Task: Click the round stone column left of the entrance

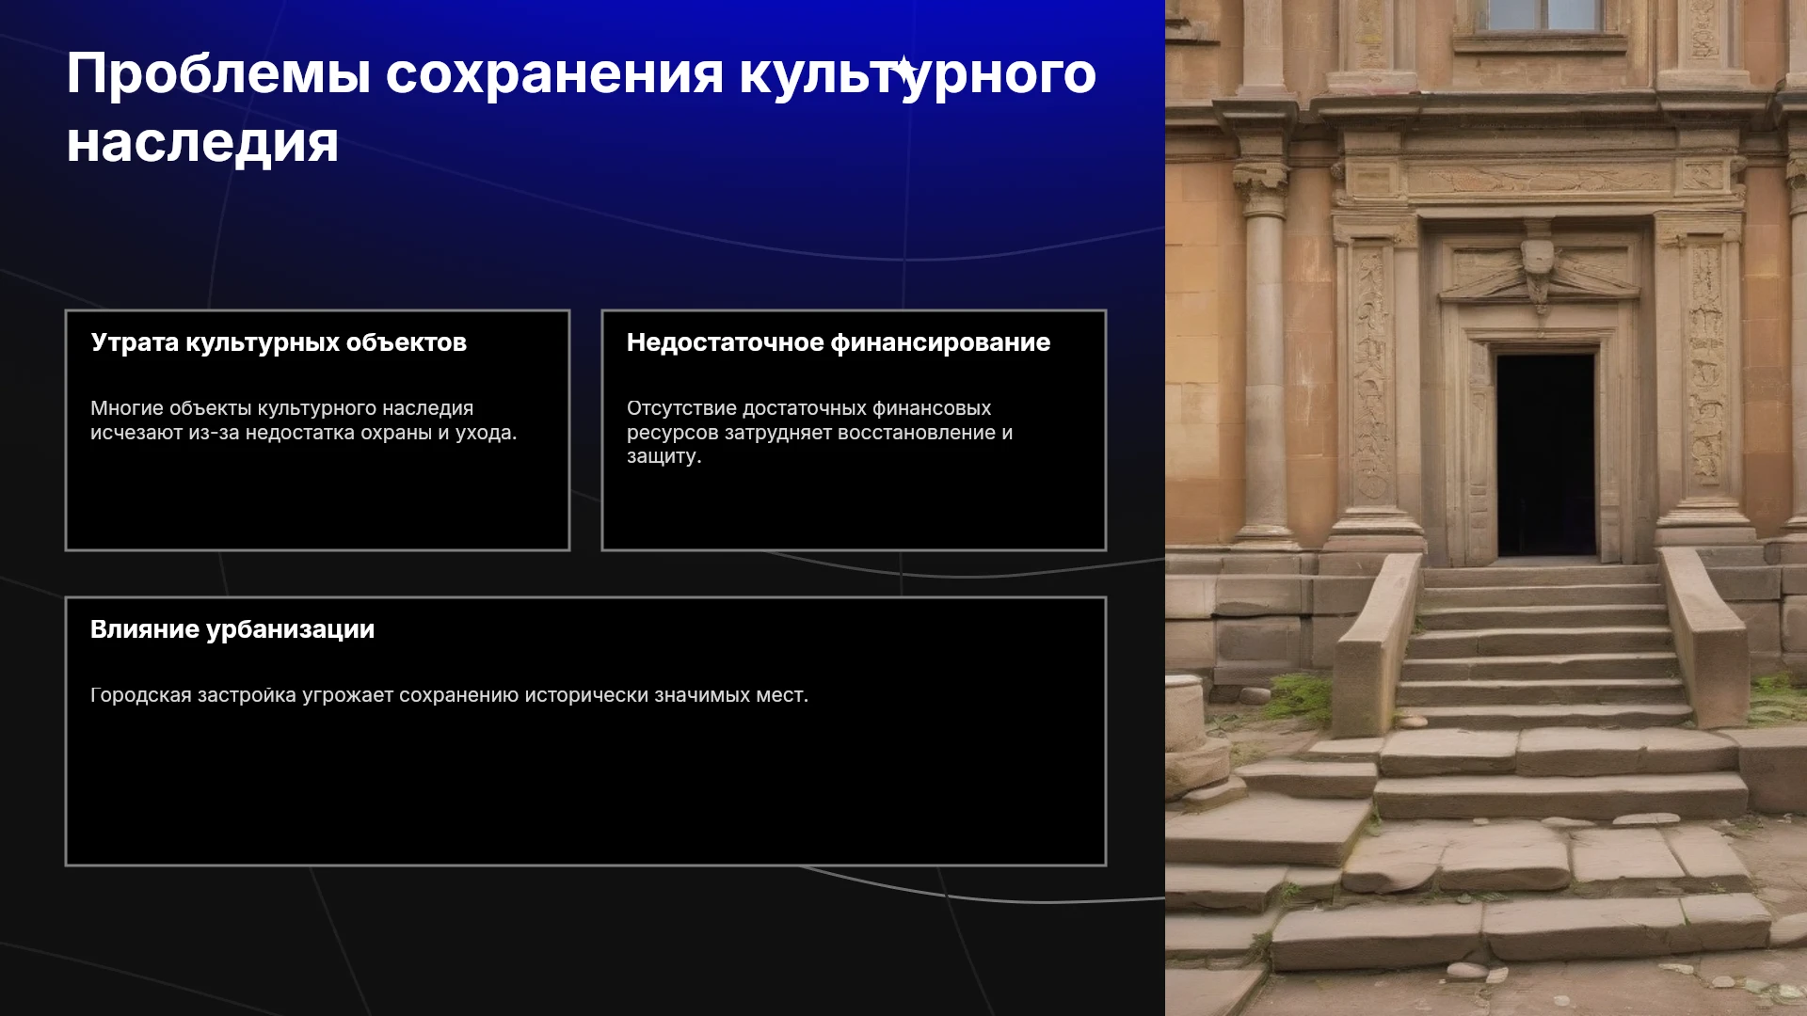Action: (x=1264, y=367)
